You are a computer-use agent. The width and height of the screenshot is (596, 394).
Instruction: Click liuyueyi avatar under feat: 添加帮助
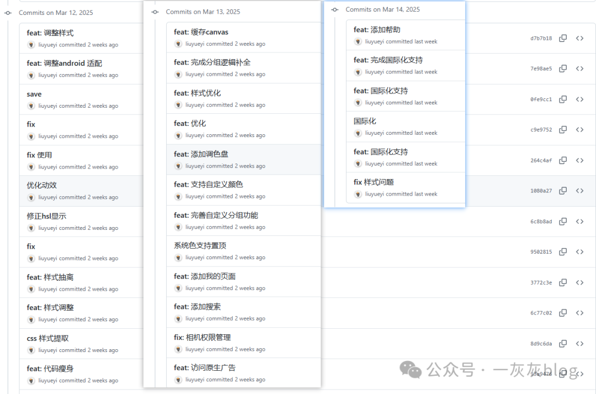[359, 41]
